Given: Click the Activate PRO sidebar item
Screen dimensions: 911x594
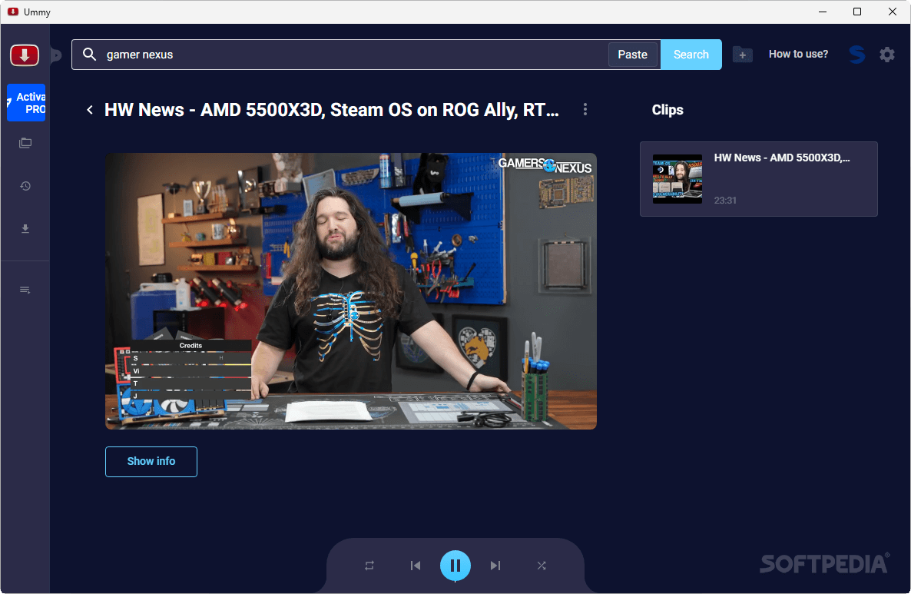Looking at the screenshot, I should [x=26, y=103].
